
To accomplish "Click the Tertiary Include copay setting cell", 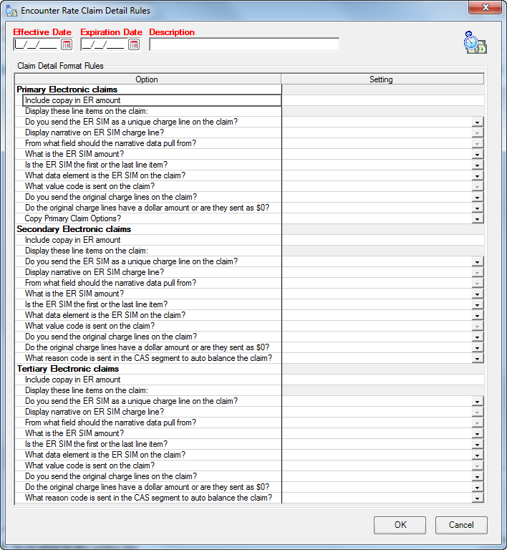I will pyautogui.click(x=383, y=380).
